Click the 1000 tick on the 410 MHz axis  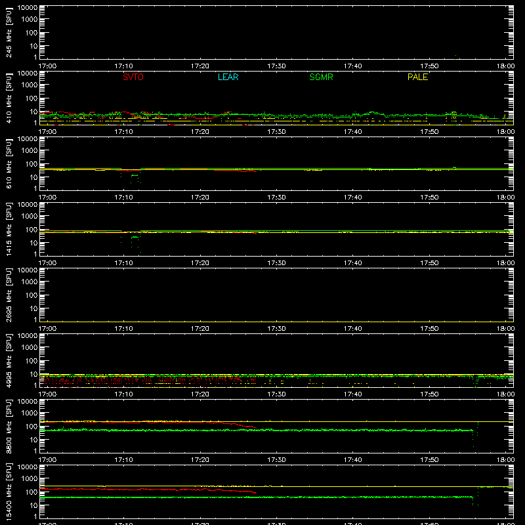click(x=30, y=85)
